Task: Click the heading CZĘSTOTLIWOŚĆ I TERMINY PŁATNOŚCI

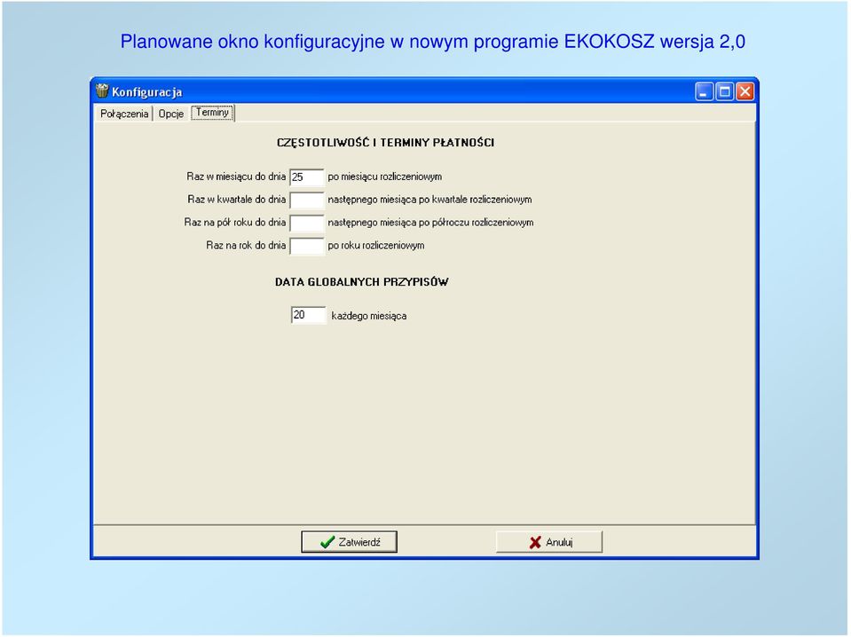Action: point(385,143)
